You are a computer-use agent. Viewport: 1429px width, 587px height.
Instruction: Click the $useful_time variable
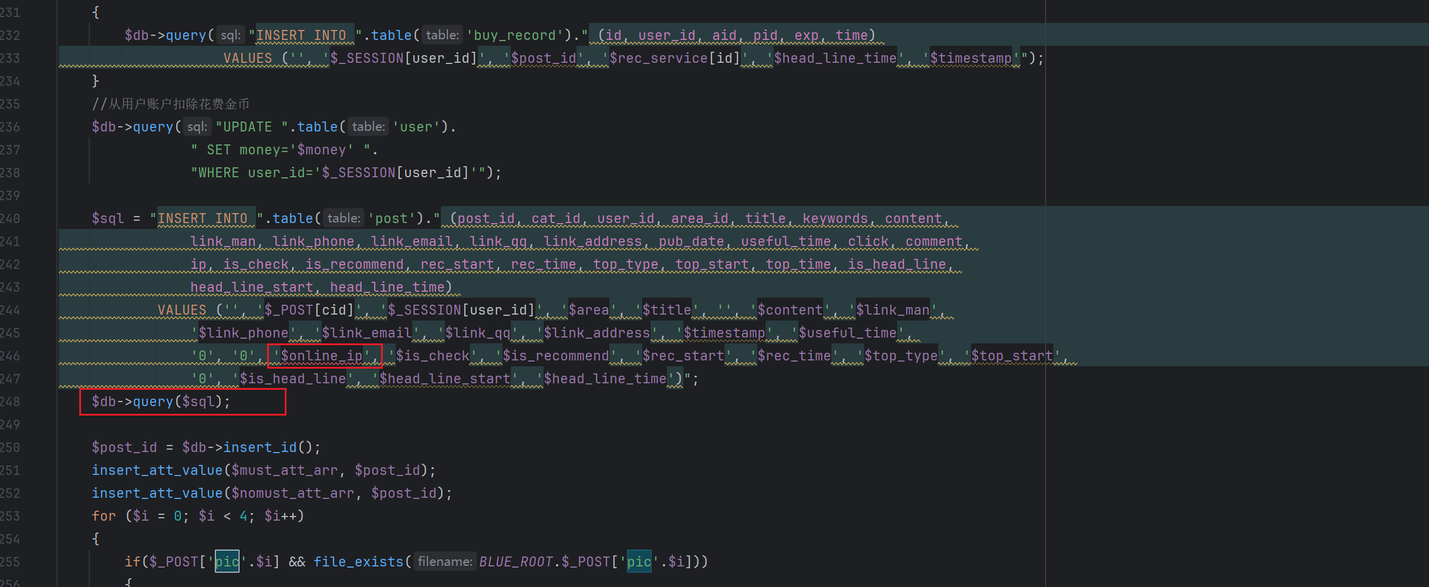point(848,333)
